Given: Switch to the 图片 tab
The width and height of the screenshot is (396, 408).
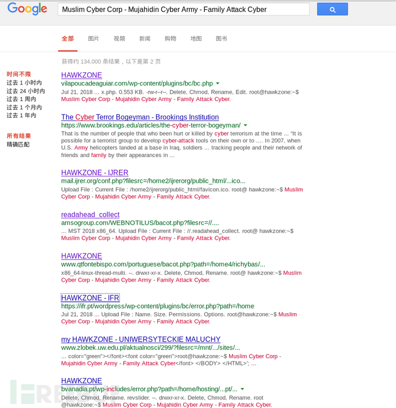Looking at the screenshot, I should tap(94, 39).
